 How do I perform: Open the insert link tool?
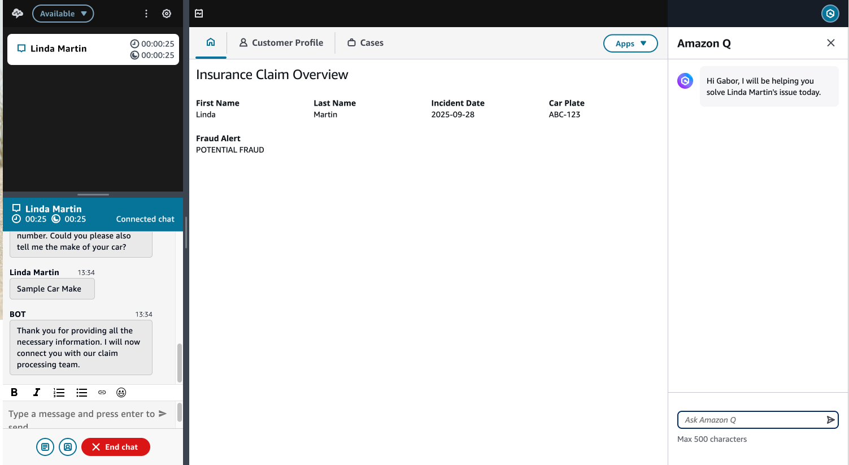(102, 392)
